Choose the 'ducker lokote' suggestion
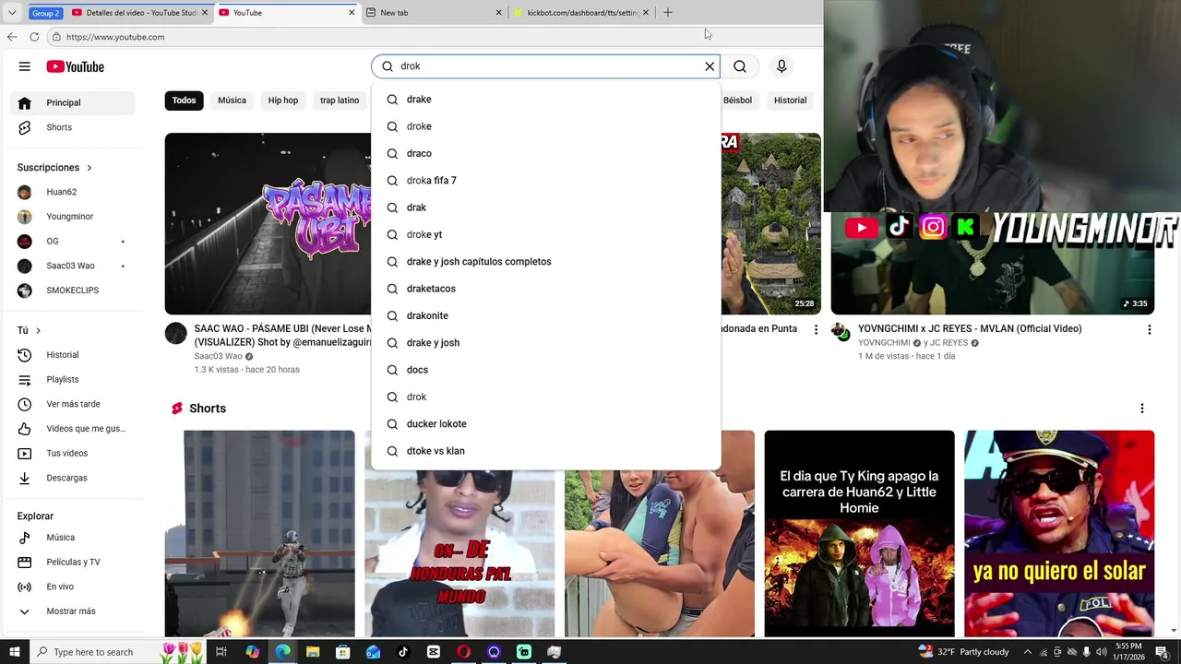This screenshot has height=664, width=1181. 545,424
